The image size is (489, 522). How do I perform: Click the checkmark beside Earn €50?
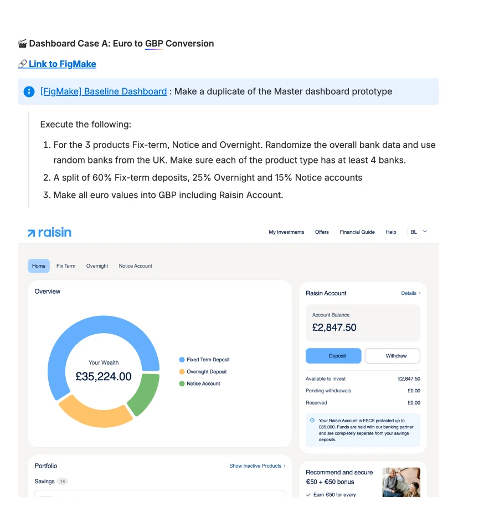click(308, 495)
